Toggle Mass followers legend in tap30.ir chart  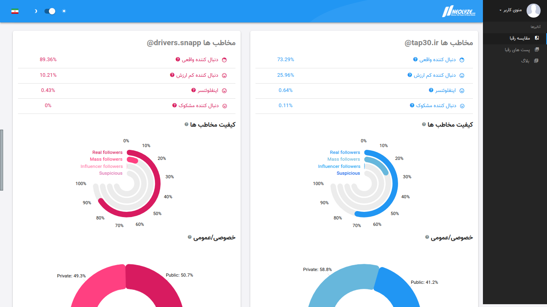[x=344, y=159]
